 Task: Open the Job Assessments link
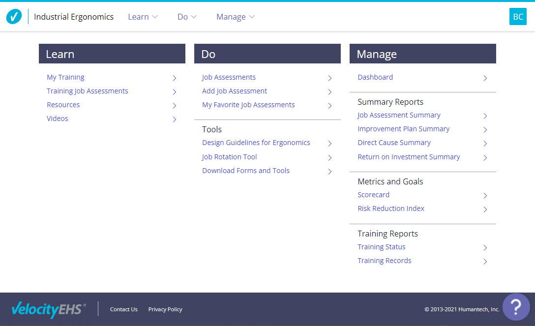pos(229,77)
